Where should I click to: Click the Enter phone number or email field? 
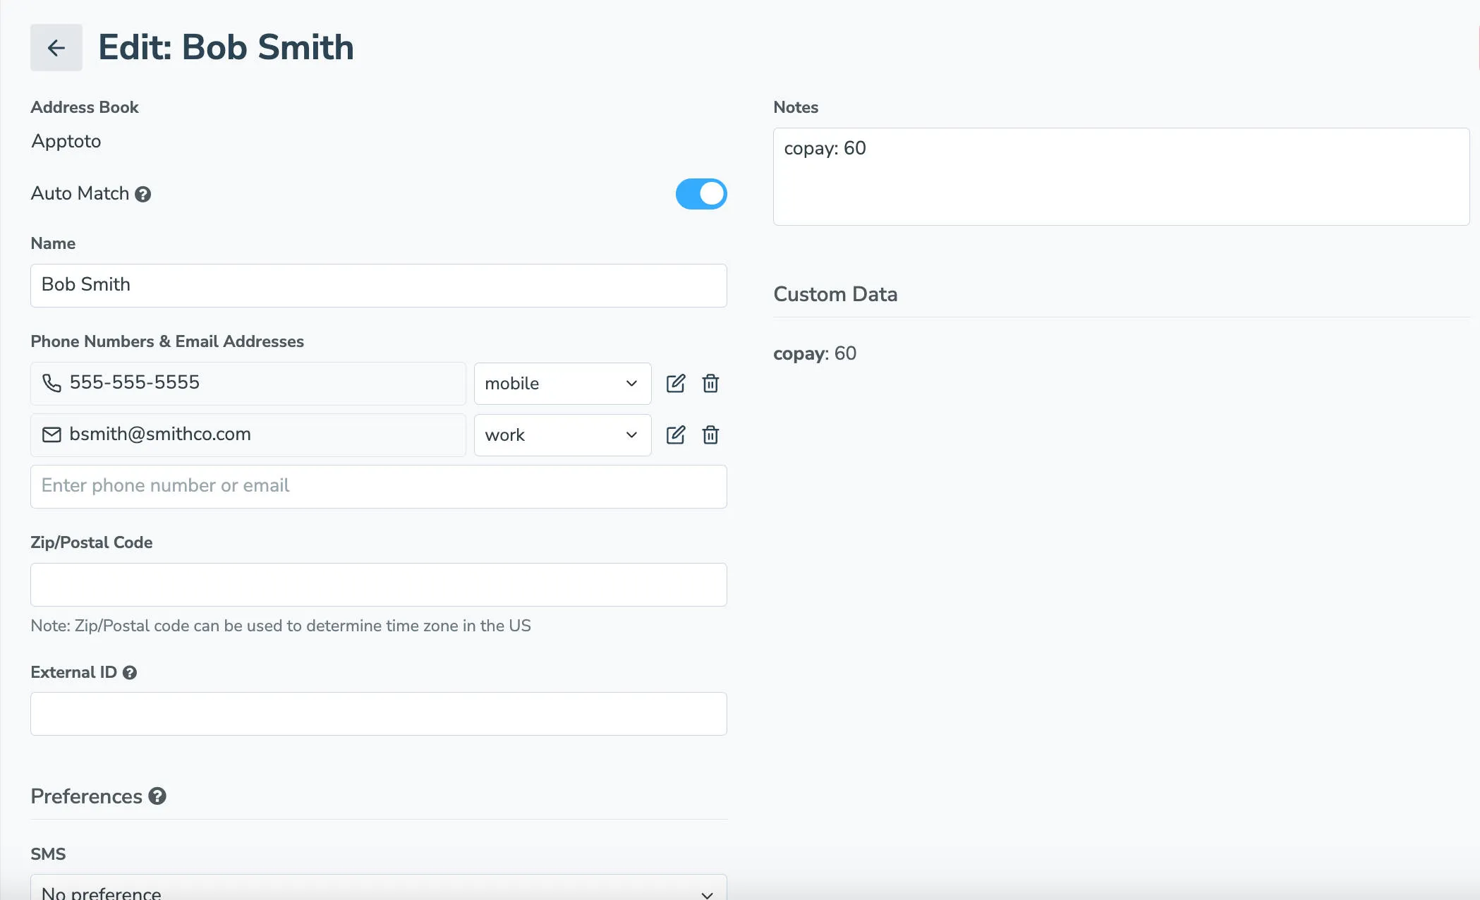tap(378, 486)
